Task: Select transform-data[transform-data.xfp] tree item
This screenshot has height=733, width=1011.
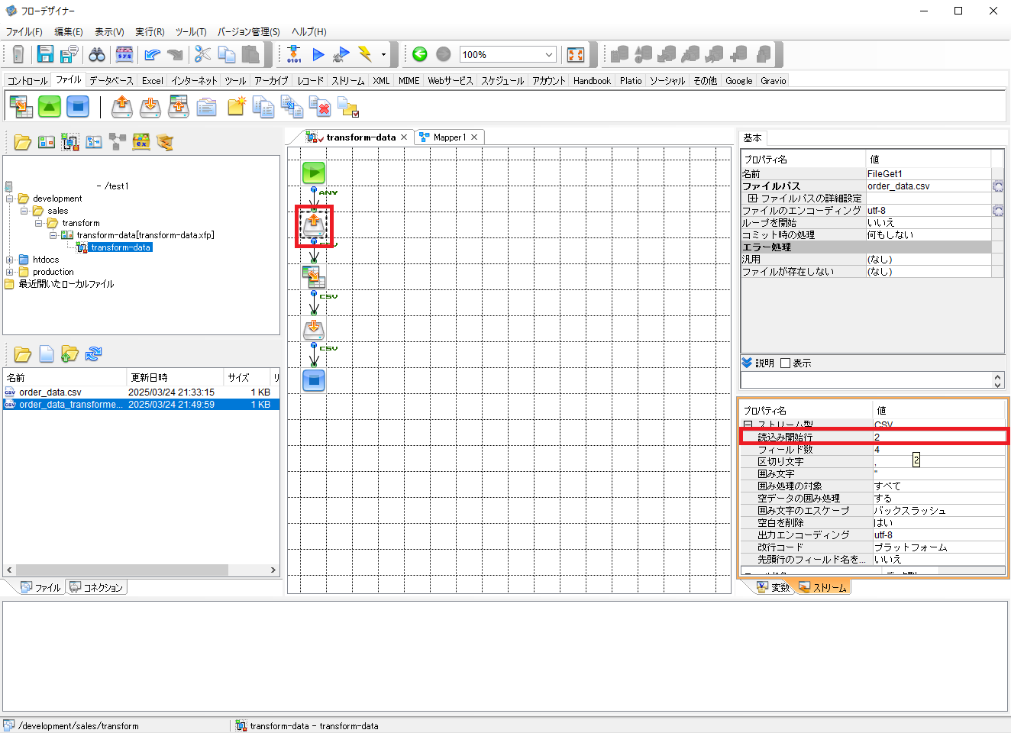Action: (x=145, y=235)
